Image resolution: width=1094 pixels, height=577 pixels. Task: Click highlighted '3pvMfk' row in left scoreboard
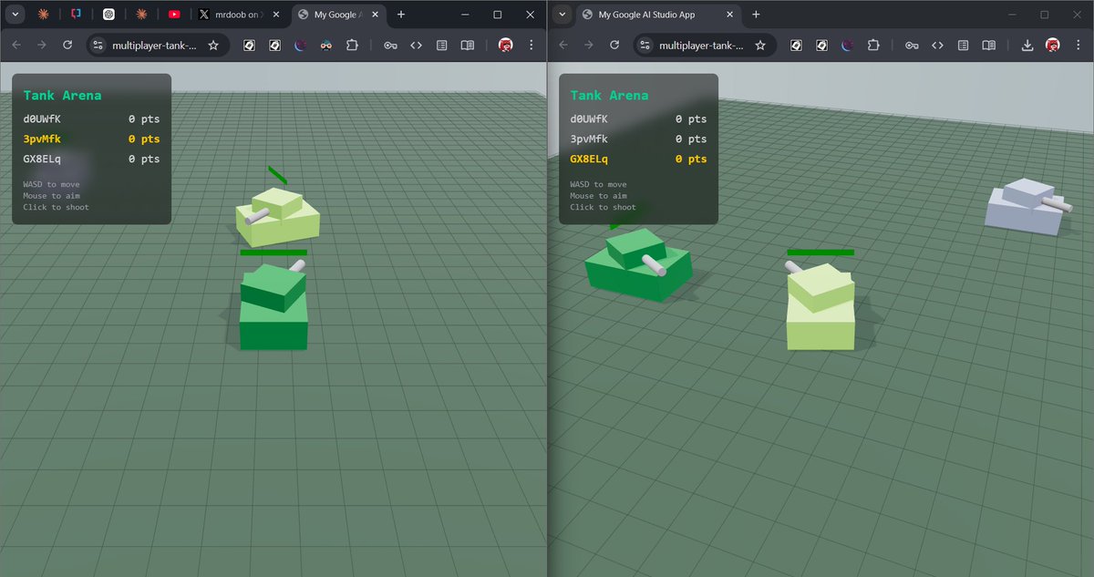pos(91,139)
